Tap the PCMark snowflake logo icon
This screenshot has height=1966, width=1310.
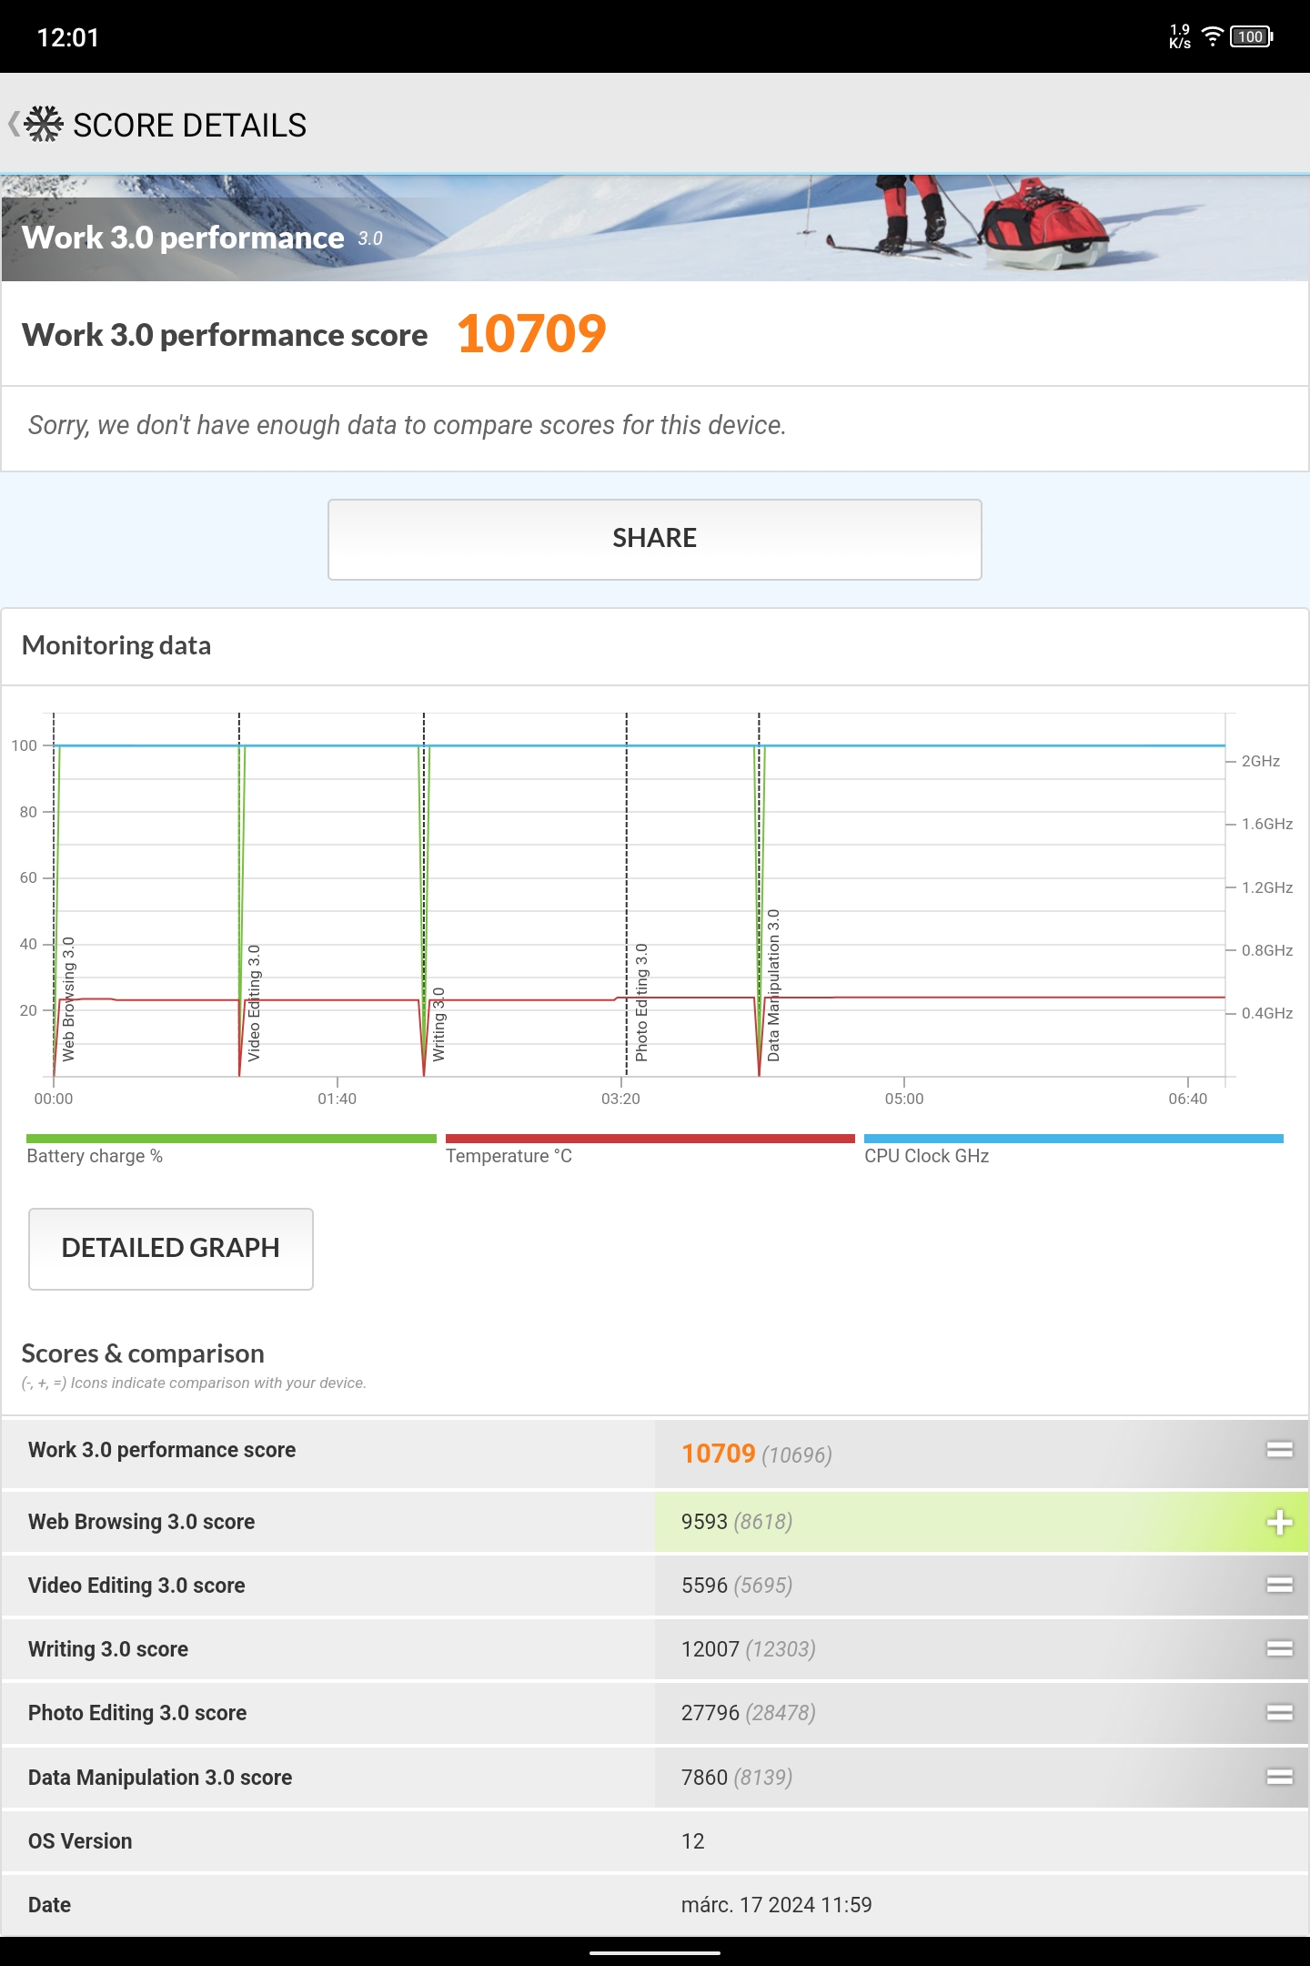(44, 124)
